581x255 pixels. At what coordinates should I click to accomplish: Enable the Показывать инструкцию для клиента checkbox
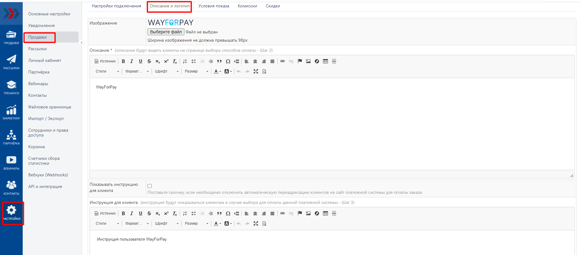(x=150, y=186)
